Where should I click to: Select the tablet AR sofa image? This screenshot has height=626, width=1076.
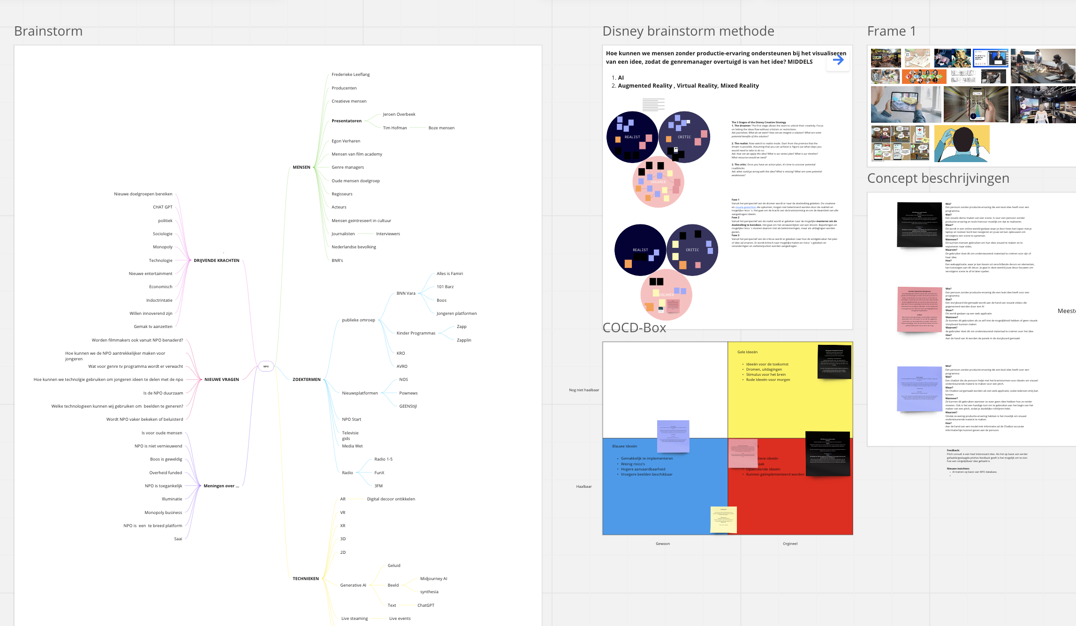906,104
